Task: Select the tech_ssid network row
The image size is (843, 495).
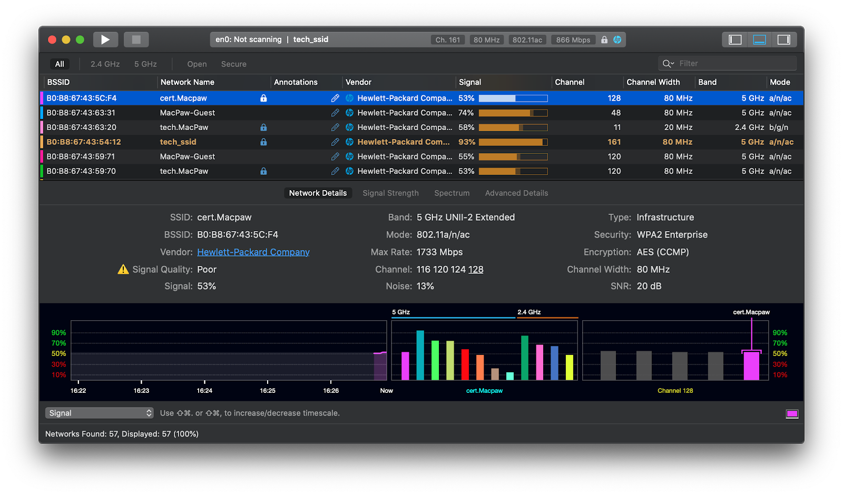Action: click(x=421, y=142)
